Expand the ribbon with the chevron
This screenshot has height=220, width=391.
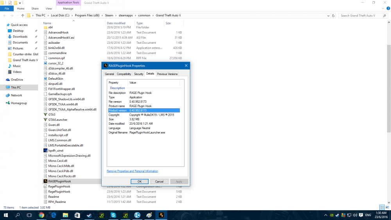[383, 9]
